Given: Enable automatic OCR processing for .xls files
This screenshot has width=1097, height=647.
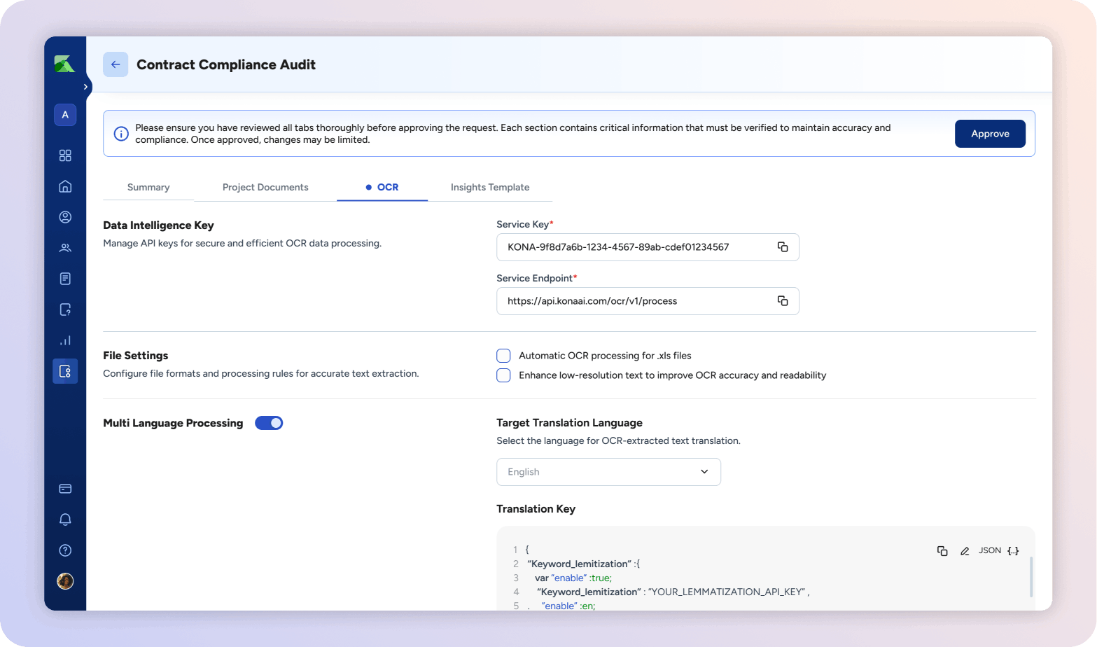Looking at the screenshot, I should (x=503, y=356).
